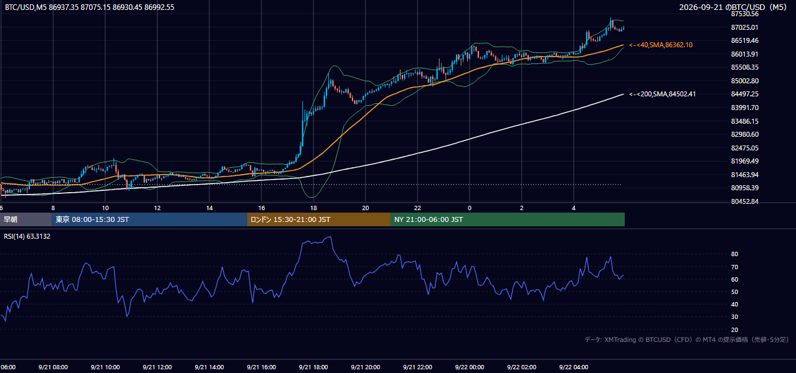Click the RSI 80 level label
The height and width of the screenshot is (373, 796).
[734, 254]
